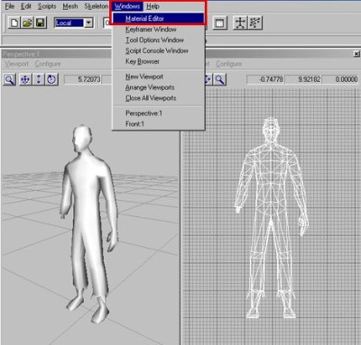Click the Open file folder icon
The image size is (361, 345).
(x=27, y=23)
